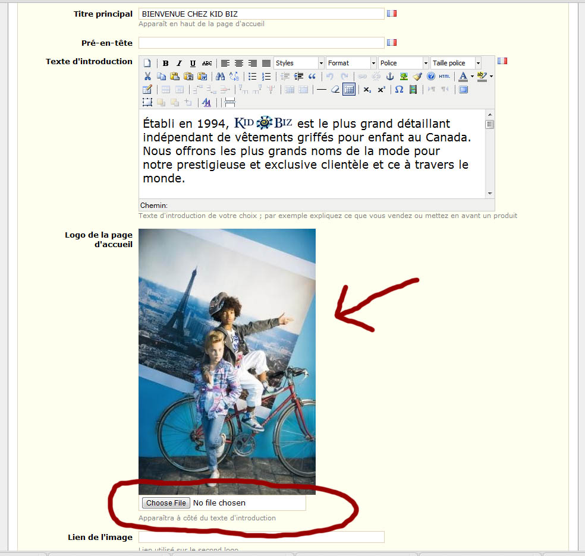Toggle italic formatting

point(179,63)
